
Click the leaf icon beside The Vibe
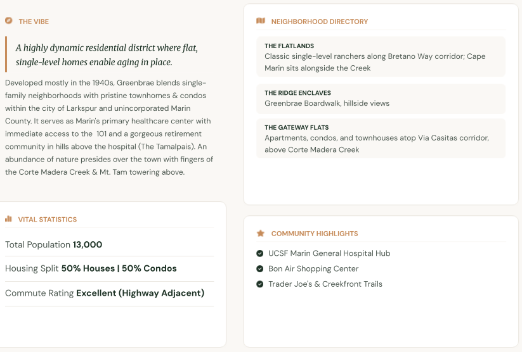[9, 21]
